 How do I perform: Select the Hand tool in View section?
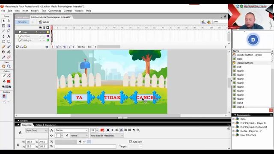point(3,66)
